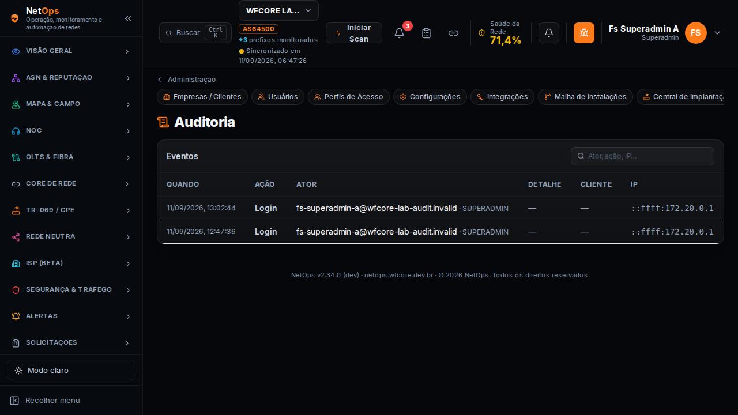Open the clipboard checklist icon in header

tap(426, 33)
